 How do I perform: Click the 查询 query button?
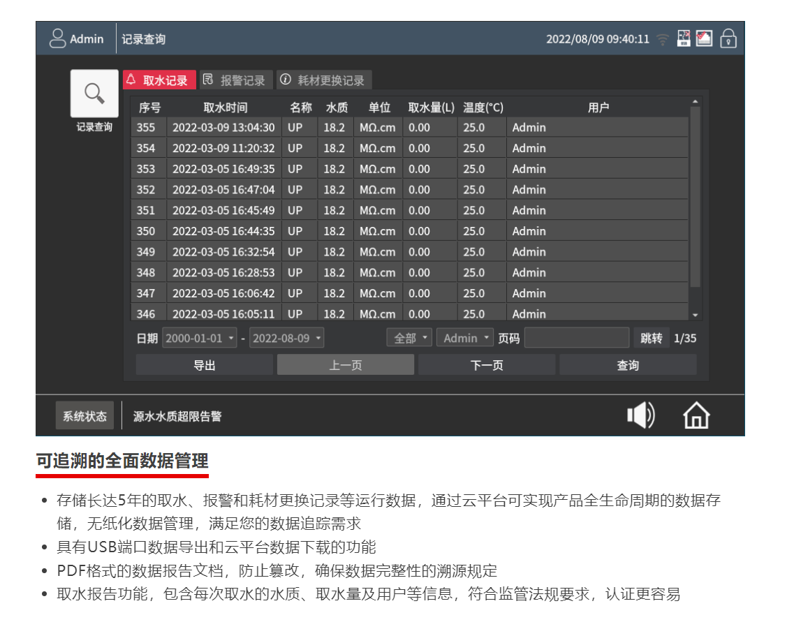[x=628, y=365]
